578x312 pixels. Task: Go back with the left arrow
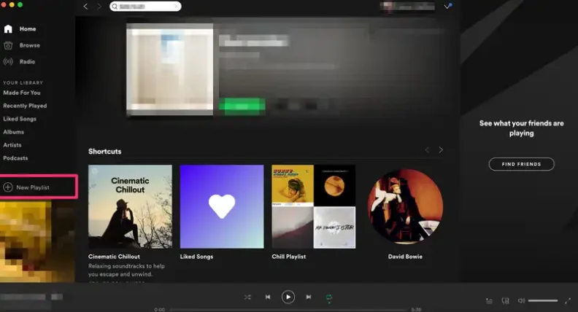click(x=85, y=7)
